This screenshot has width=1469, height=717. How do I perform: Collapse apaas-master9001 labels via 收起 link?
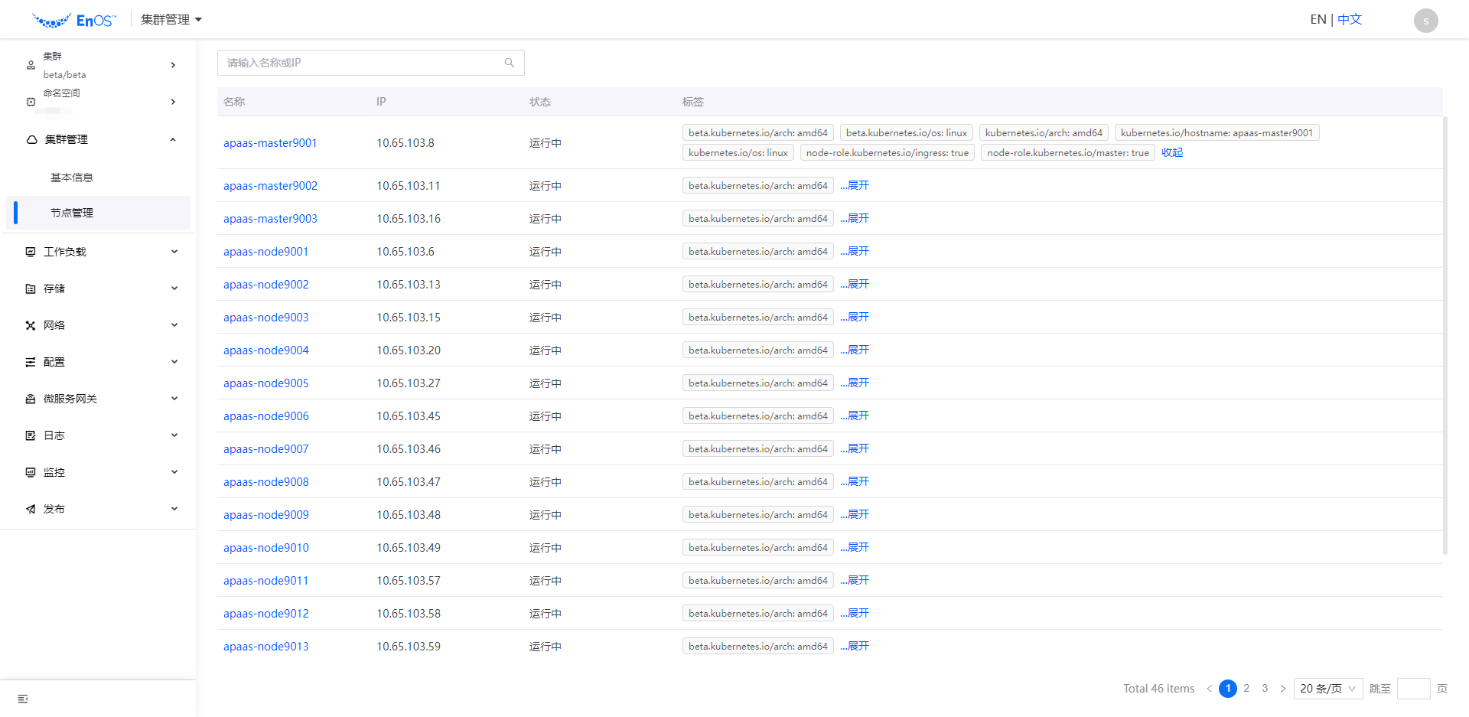click(x=1171, y=152)
